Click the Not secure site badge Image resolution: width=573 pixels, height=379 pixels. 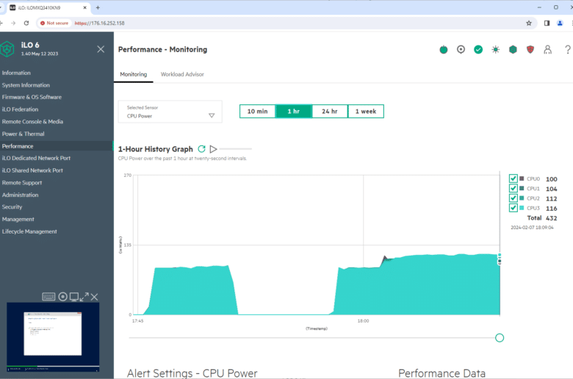(x=54, y=23)
